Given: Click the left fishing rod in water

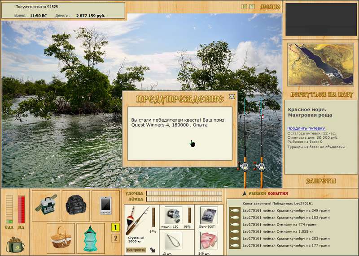Looking at the screenshot, I should [x=245, y=144].
